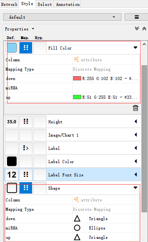Open Label Font Size mapping icon
Screen dimensions: 148x242
click(x=26, y=174)
